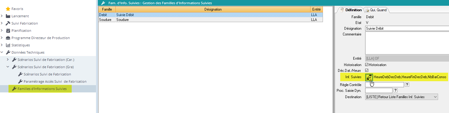Screen dimensions: 449x113
Task: Open the Inf. Suivies edit icon
Action: point(369,78)
